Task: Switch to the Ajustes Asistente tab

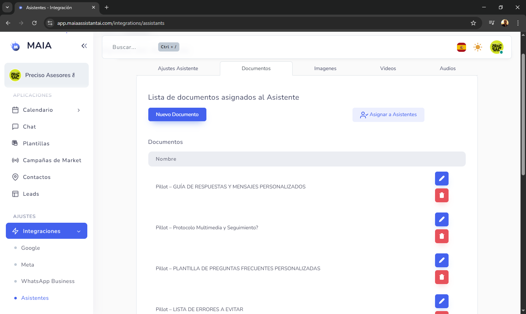Action: (x=178, y=68)
